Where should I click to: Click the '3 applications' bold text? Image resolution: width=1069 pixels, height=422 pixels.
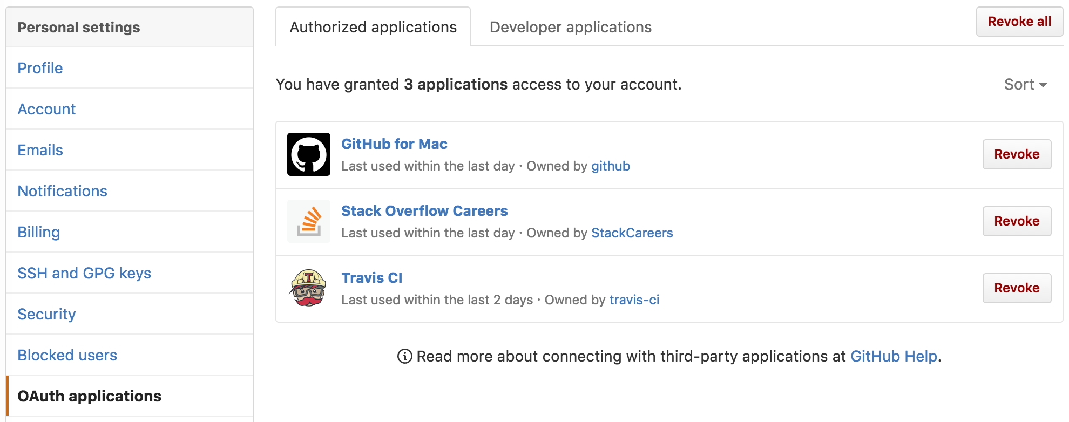[x=456, y=84]
